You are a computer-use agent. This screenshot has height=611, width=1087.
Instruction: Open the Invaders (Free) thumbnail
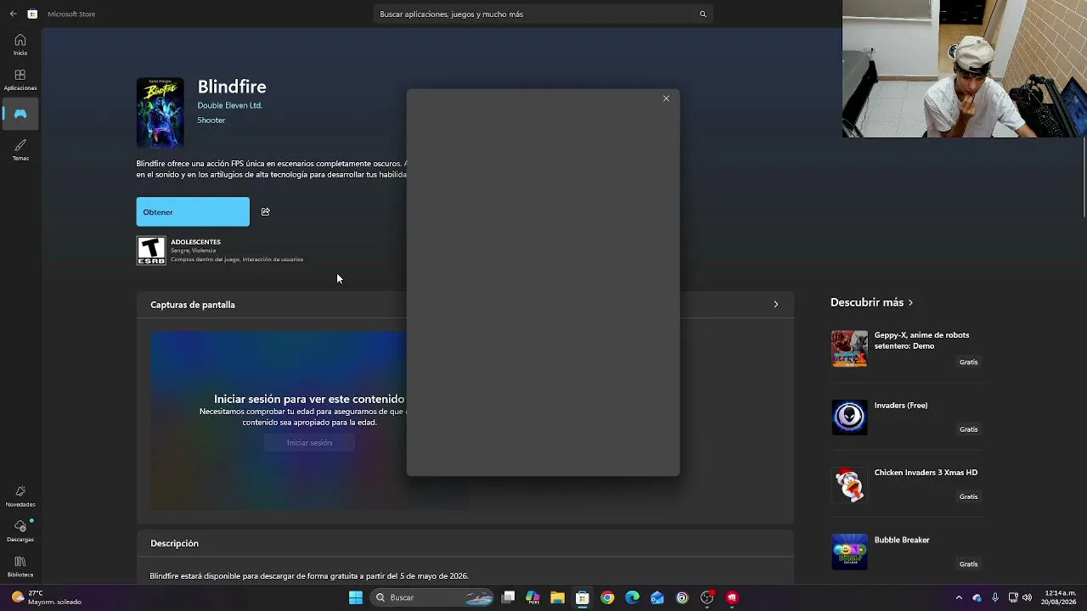[x=849, y=417]
